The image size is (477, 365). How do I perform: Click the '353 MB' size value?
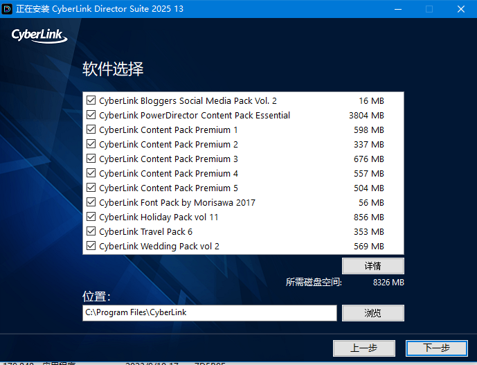369,231
